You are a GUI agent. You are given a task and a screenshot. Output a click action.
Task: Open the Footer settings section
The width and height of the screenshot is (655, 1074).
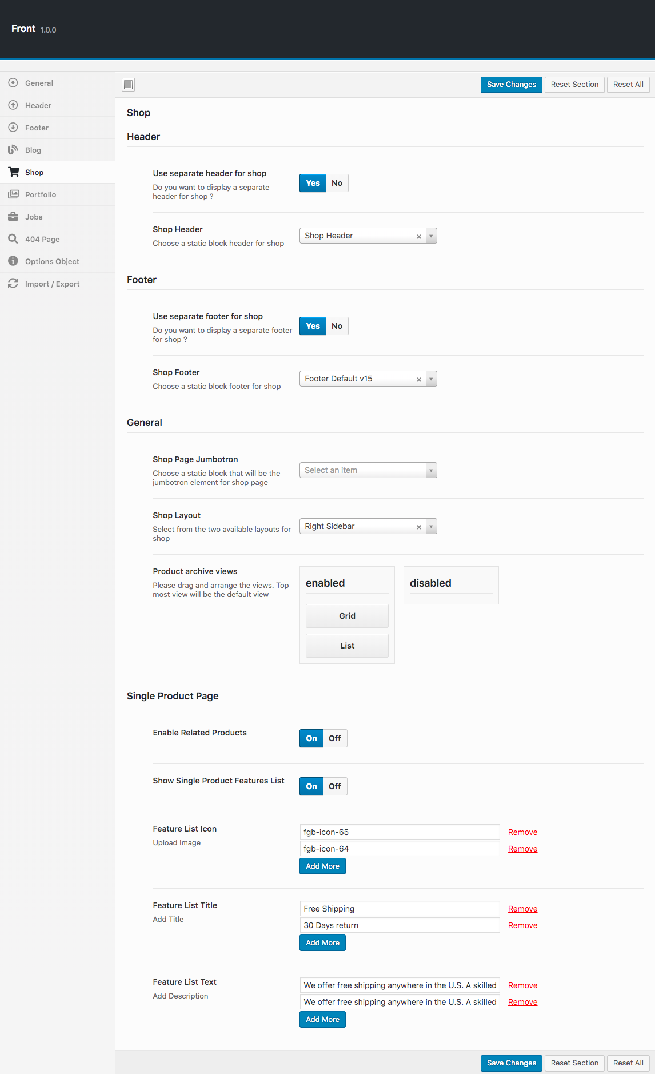click(x=57, y=128)
